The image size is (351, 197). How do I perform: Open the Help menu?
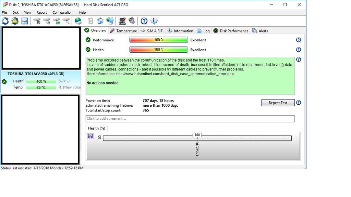click(82, 13)
